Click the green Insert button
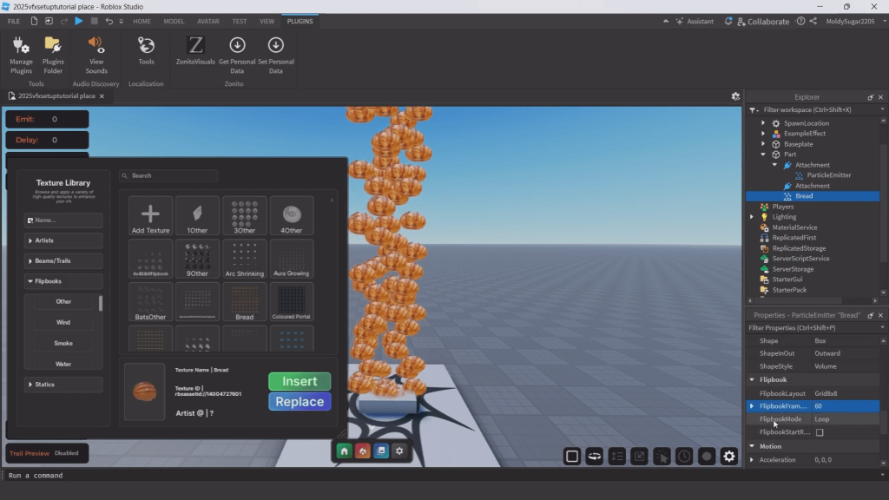 pyautogui.click(x=300, y=381)
